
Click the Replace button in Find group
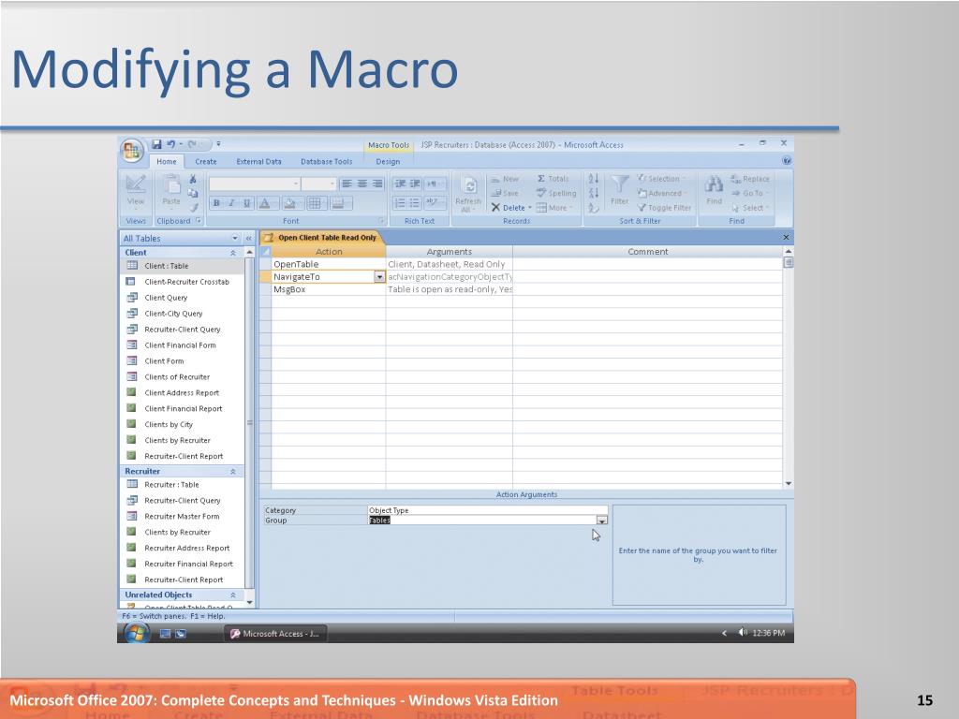click(750, 179)
